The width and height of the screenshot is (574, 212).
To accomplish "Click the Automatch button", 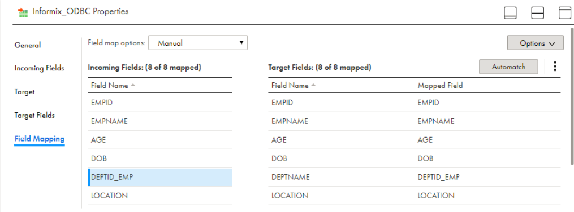I will (508, 67).
